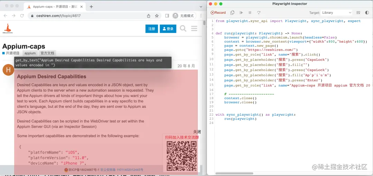Open the site search magnifier icon

[x=183, y=29]
